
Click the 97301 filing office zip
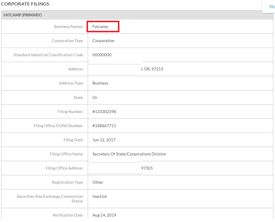click(147, 168)
